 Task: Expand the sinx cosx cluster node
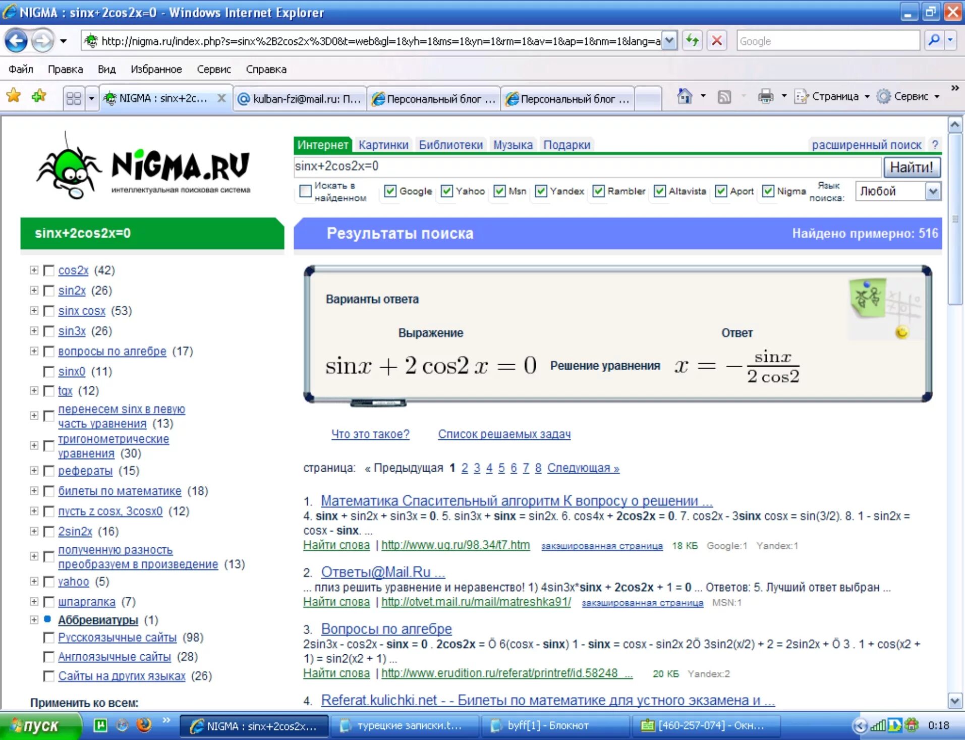(34, 310)
